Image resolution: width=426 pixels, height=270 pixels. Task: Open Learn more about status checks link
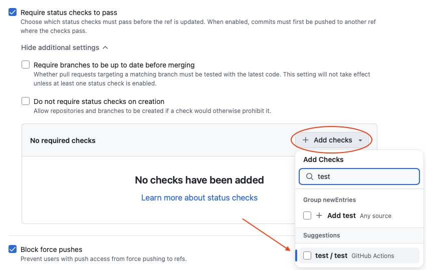(199, 198)
